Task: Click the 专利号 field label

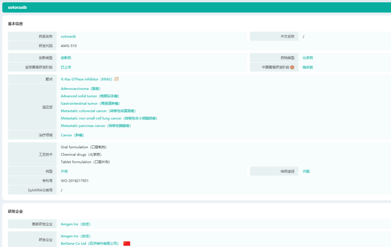Action: pyautogui.click(x=48, y=181)
